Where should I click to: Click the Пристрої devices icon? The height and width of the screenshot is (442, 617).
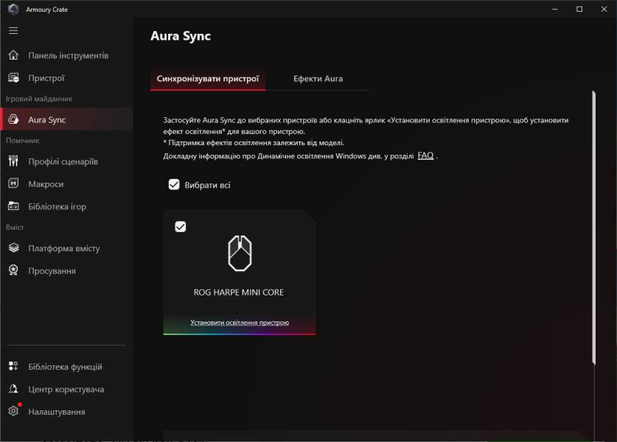(13, 78)
